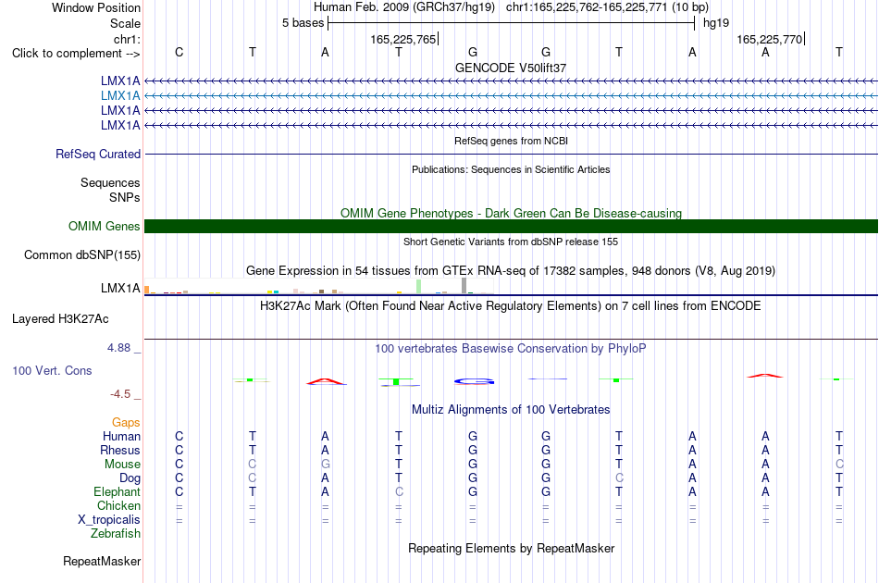Click the 165,225,765 ruler position marker
The width and height of the screenshot is (879, 583).
pyautogui.click(x=403, y=39)
